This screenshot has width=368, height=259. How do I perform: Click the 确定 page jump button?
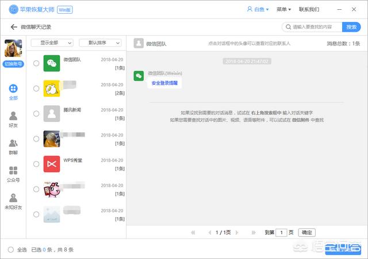(308, 233)
